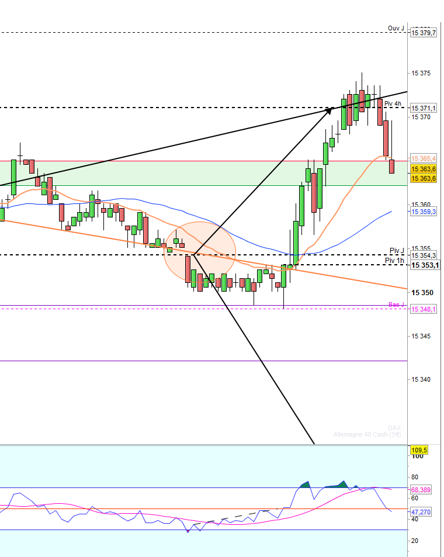The height and width of the screenshot is (557, 444).
Task: Click the 20 level on indicator scale
Action: [415, 541]
